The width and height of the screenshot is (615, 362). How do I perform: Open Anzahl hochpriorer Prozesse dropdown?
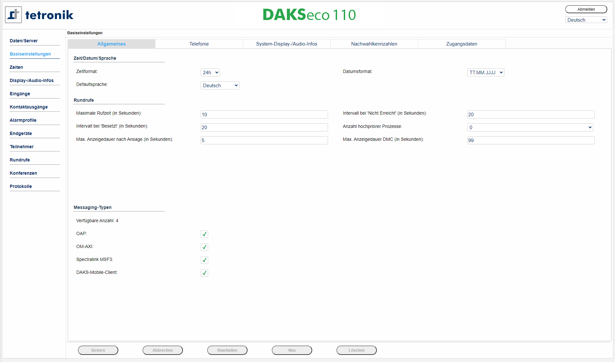[530, 128]
